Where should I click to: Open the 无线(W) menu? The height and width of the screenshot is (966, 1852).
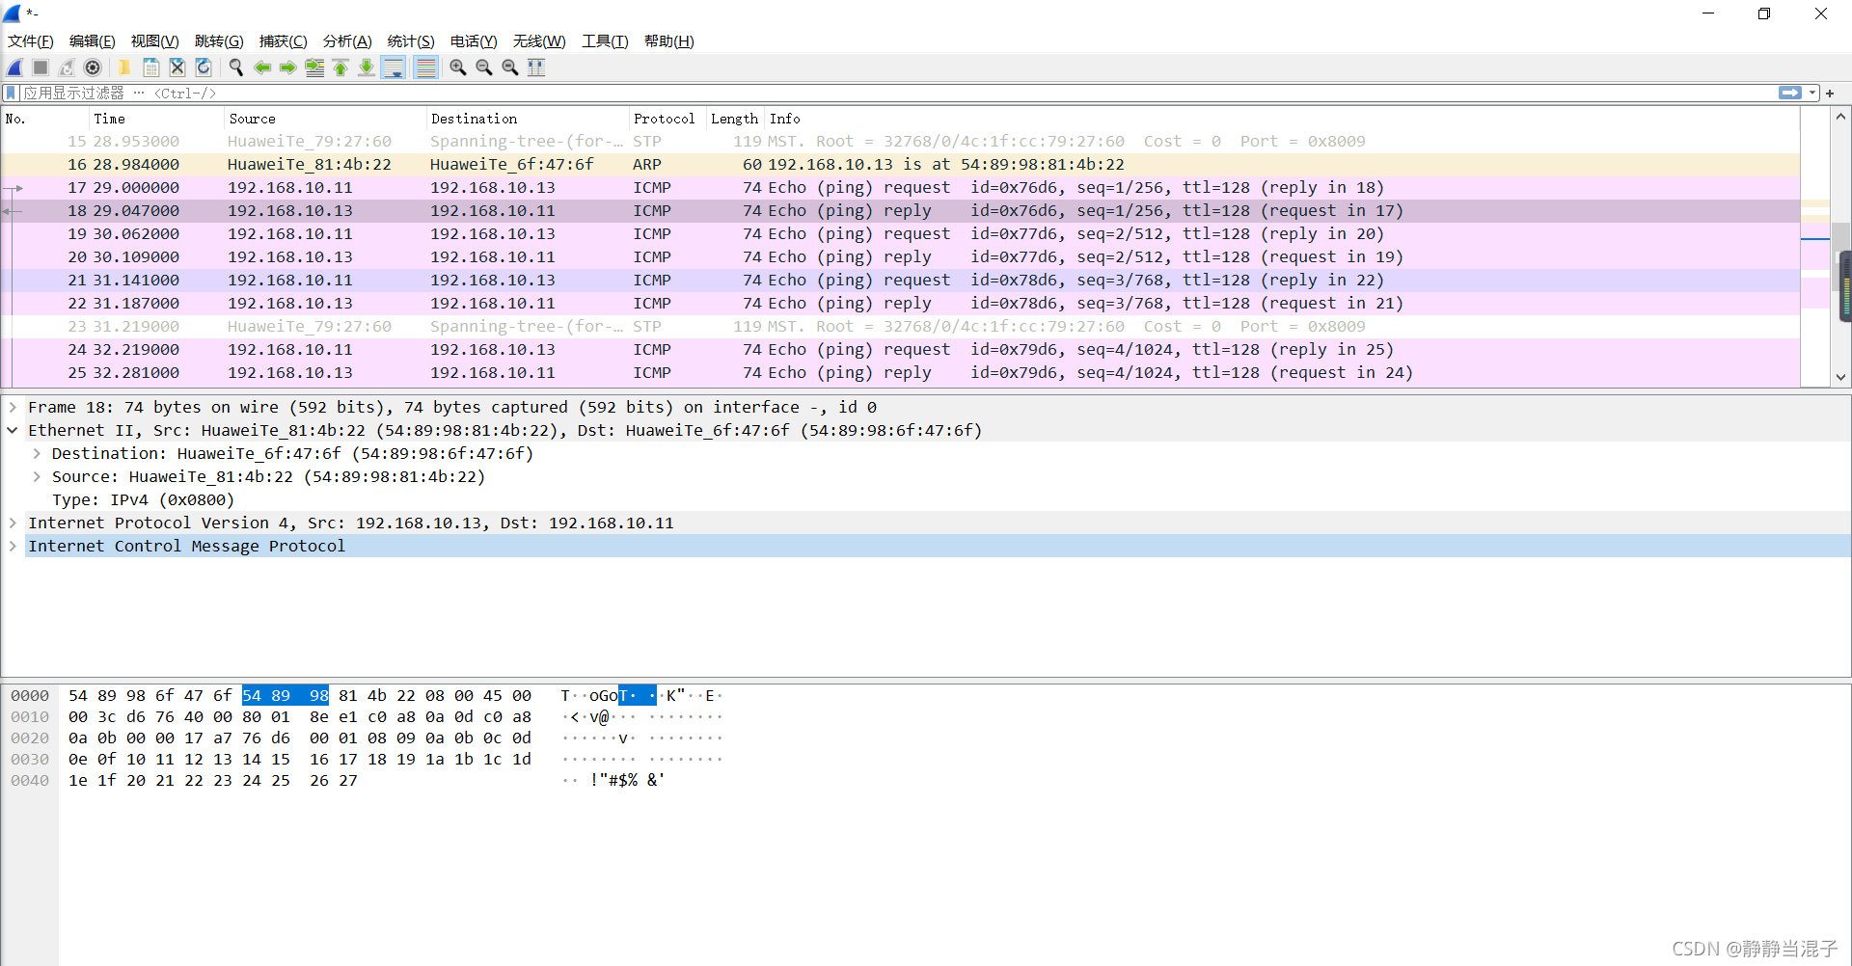click(539, 40)
